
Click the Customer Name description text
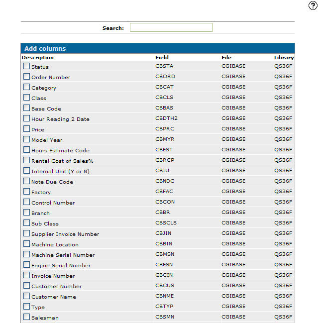coord(54,297)
